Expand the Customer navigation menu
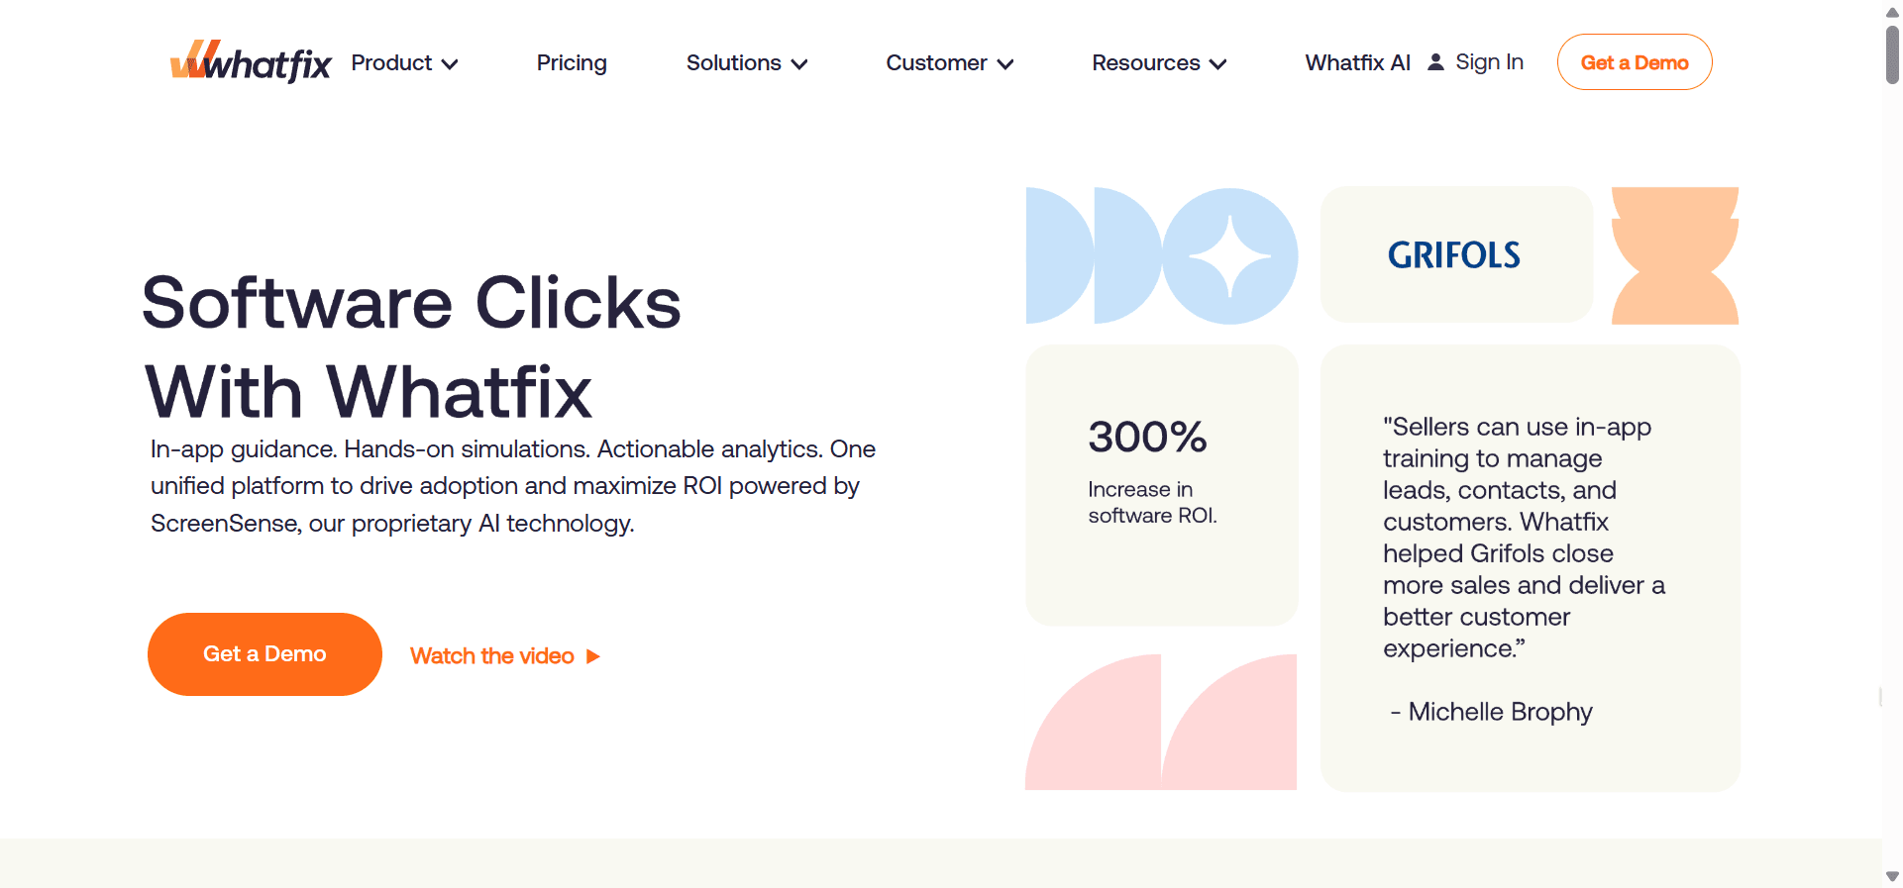This screenshot has width=1903, height=888. point(949,63)
